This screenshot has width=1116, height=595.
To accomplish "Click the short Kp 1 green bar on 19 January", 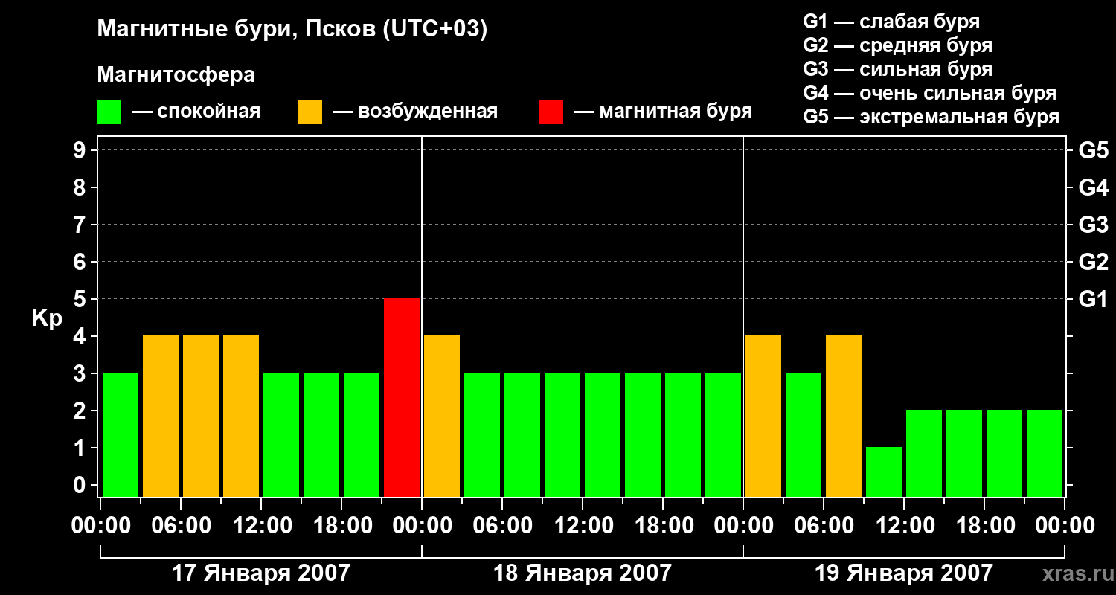I will click(x=884, y=472).
